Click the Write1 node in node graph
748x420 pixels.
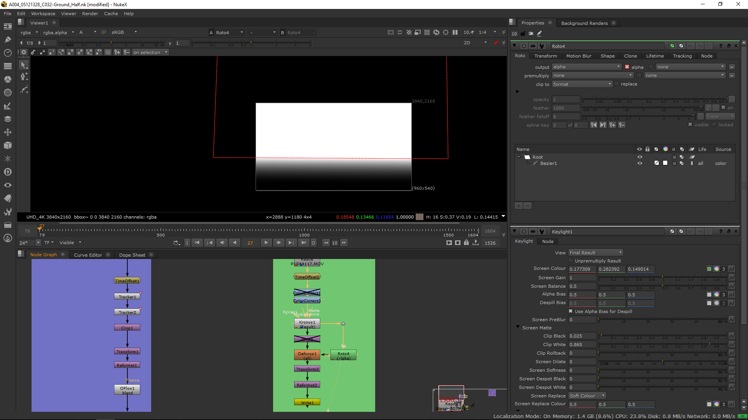coord(307,402)
